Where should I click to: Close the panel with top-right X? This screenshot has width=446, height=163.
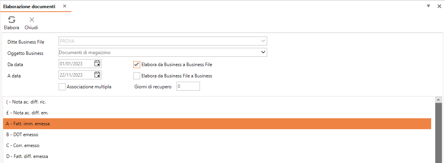(x=439, y=6)
